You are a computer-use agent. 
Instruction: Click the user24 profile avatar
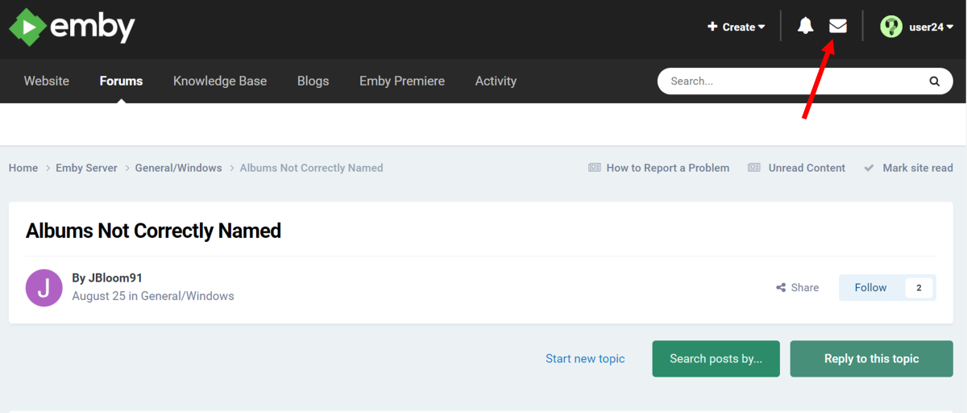point(890,27)
